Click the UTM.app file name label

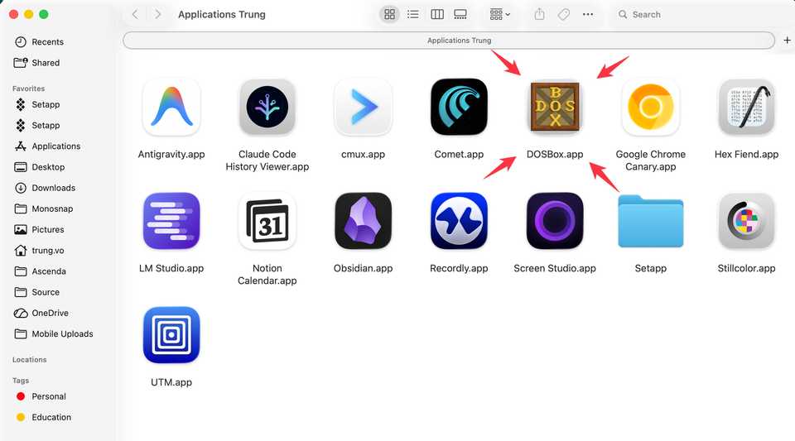[x=171, y=382]
